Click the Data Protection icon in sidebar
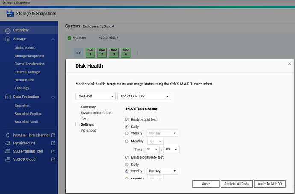This screenshot has width=295, height=194. pyautogui.click(x=7, y=97)
